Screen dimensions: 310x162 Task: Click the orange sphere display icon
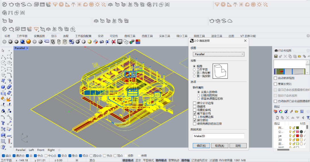(x=29, y=42)
